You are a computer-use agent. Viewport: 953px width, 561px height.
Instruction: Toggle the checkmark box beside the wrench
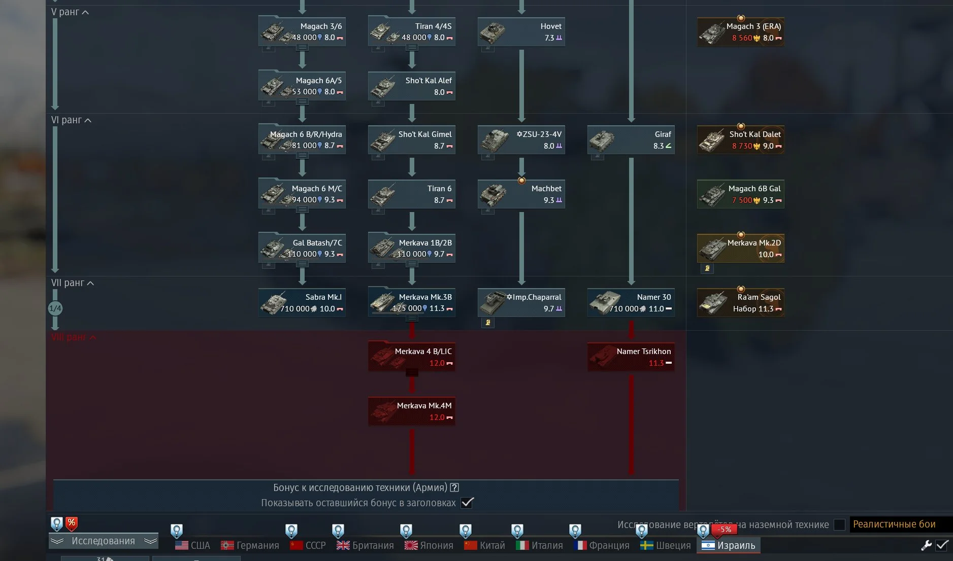pos(942,545)
